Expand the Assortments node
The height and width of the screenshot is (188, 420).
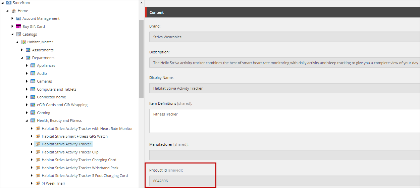(22, 50)
